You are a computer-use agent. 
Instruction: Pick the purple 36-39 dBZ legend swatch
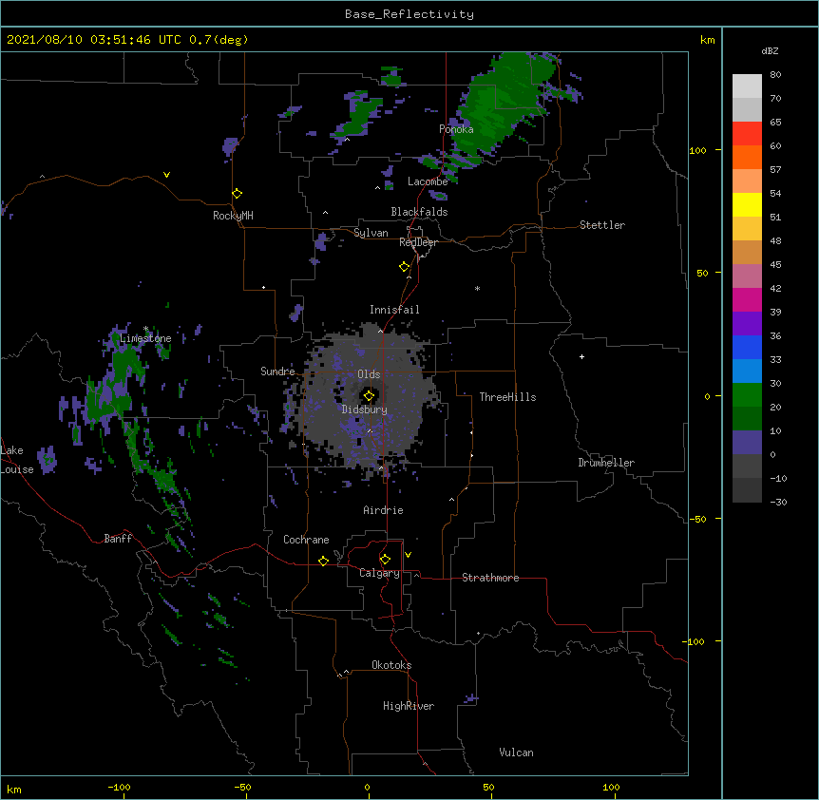tap(747, 324)
